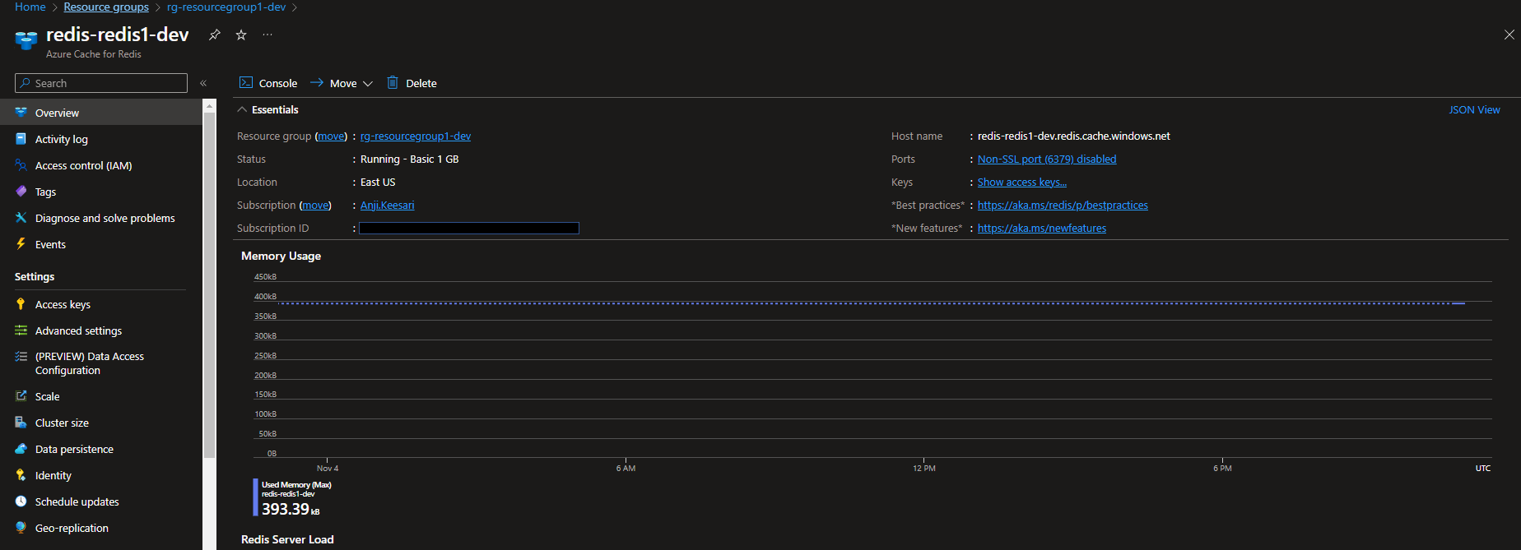Click the Overview icon in the sidebar

(21, 113)
